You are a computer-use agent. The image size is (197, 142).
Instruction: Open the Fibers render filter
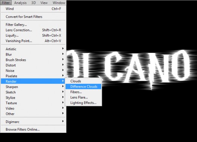83,92
